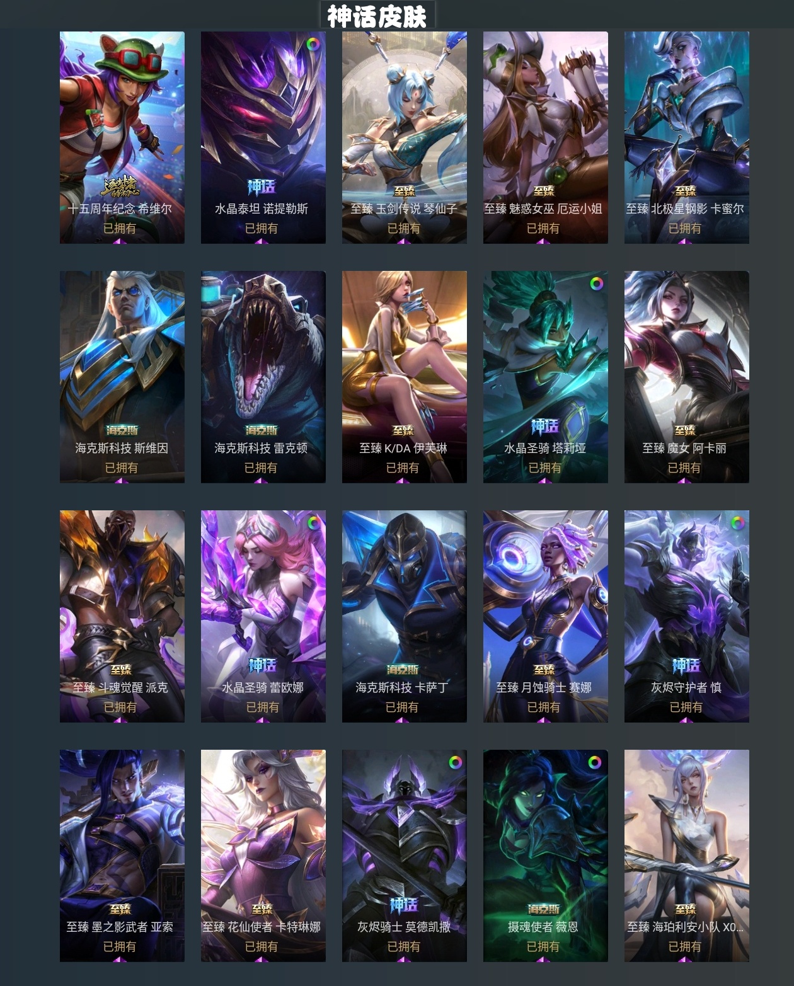Click the chroma wheel icon on 灰烬守护者 慎
The image size is (794, 986).
point(737,523)
